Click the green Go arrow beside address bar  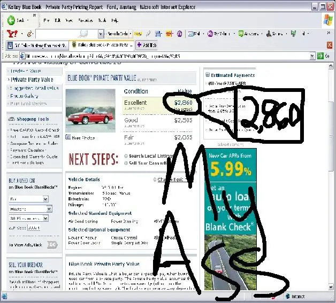click(x=320, y=56)
